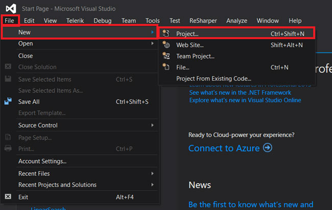This screenshot has width=332, height=210.
Task: Click the arrow icon beside Connect to Azure
Action: (x=268, y=148)
